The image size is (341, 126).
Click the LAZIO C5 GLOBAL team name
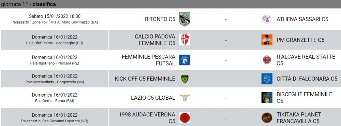[153, 98]
